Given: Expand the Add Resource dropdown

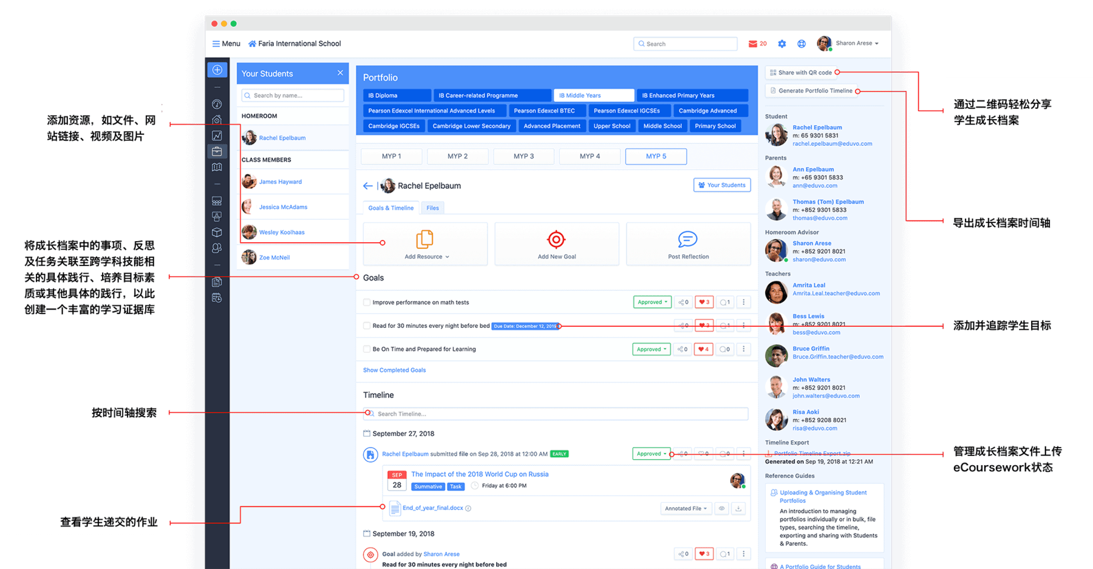Looking at the screenshot, I should tap(426, 257).
